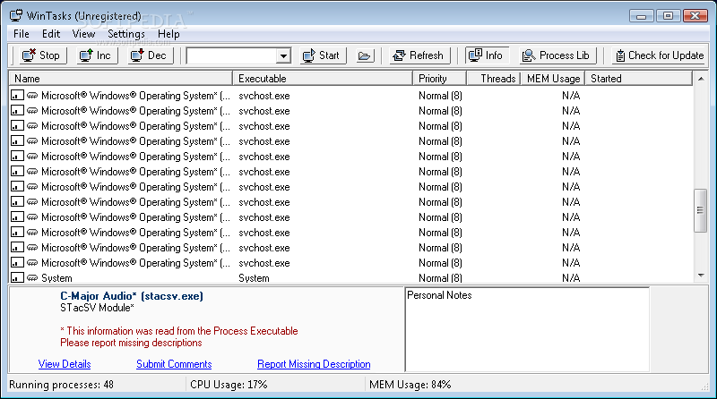This screenshot has width=717, height=399.
Task: Sort by the Threads column header
Action: tap(494, 79)
